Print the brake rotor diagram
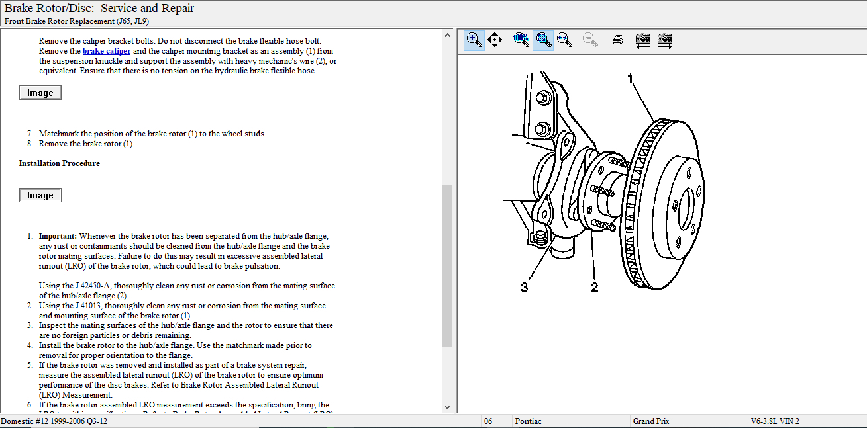The image size is (867, 428). click(x=618, y=40)
